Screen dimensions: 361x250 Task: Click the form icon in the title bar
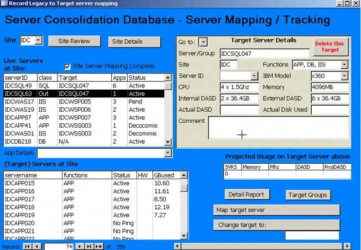pos(4,4)
